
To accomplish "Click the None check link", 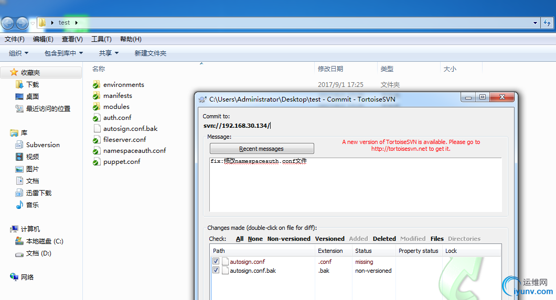I will (255, 239).
